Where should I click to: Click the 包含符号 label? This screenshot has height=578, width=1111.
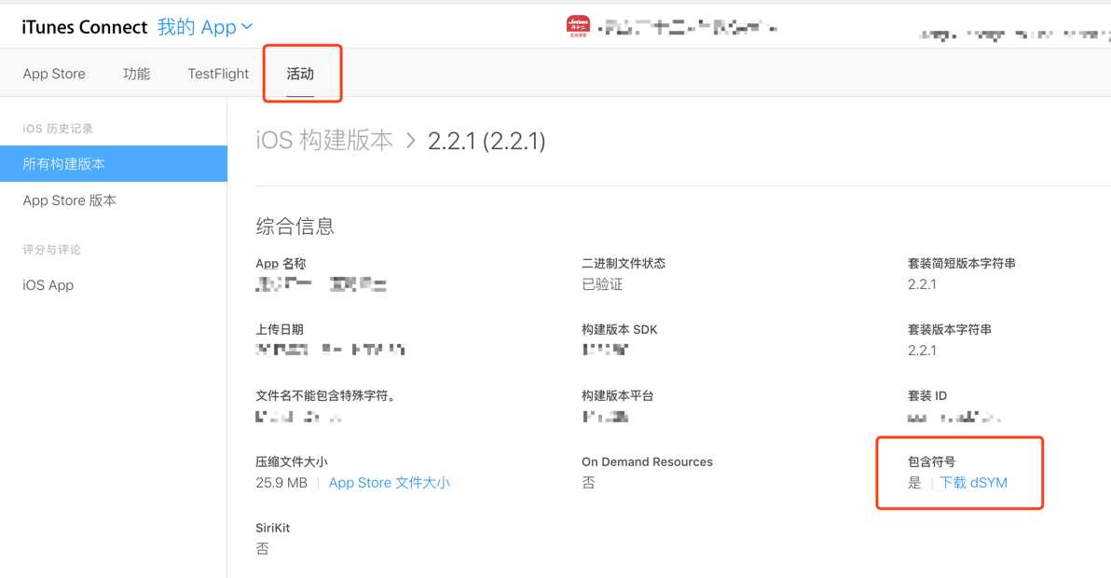point(932,461)
